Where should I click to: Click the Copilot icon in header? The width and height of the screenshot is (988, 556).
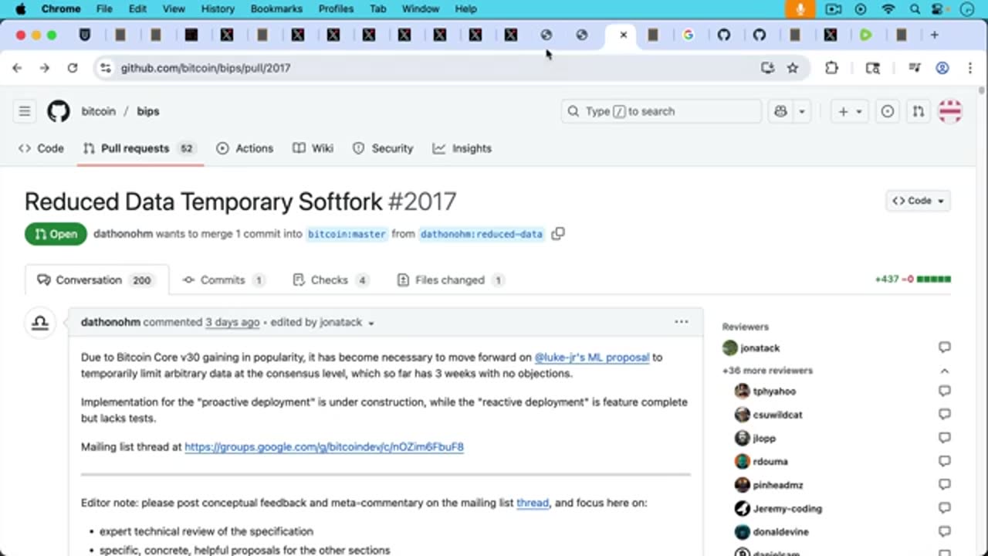[x=780, y=111]
